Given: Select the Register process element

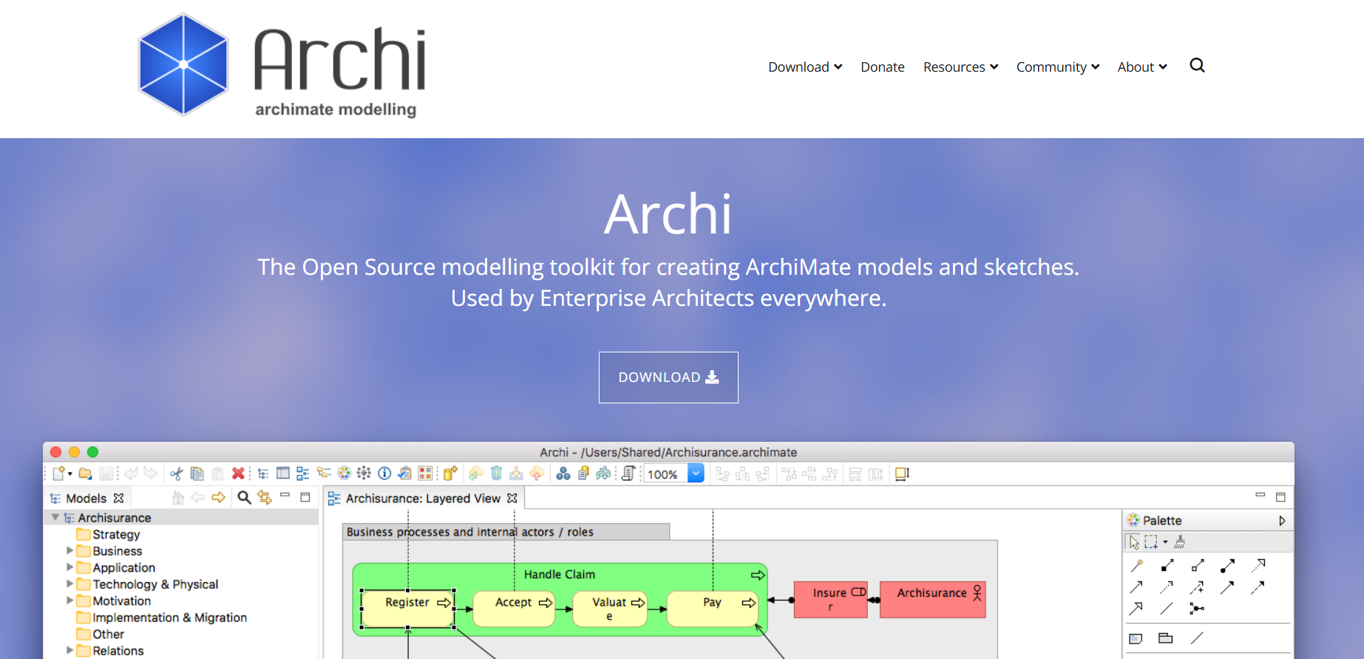Looking at the screenshot, I should 408,609.
